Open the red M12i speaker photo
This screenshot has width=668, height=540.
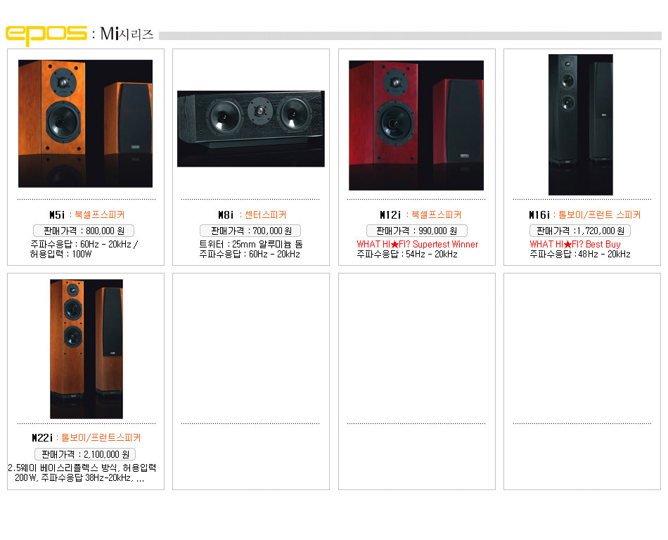416,125
